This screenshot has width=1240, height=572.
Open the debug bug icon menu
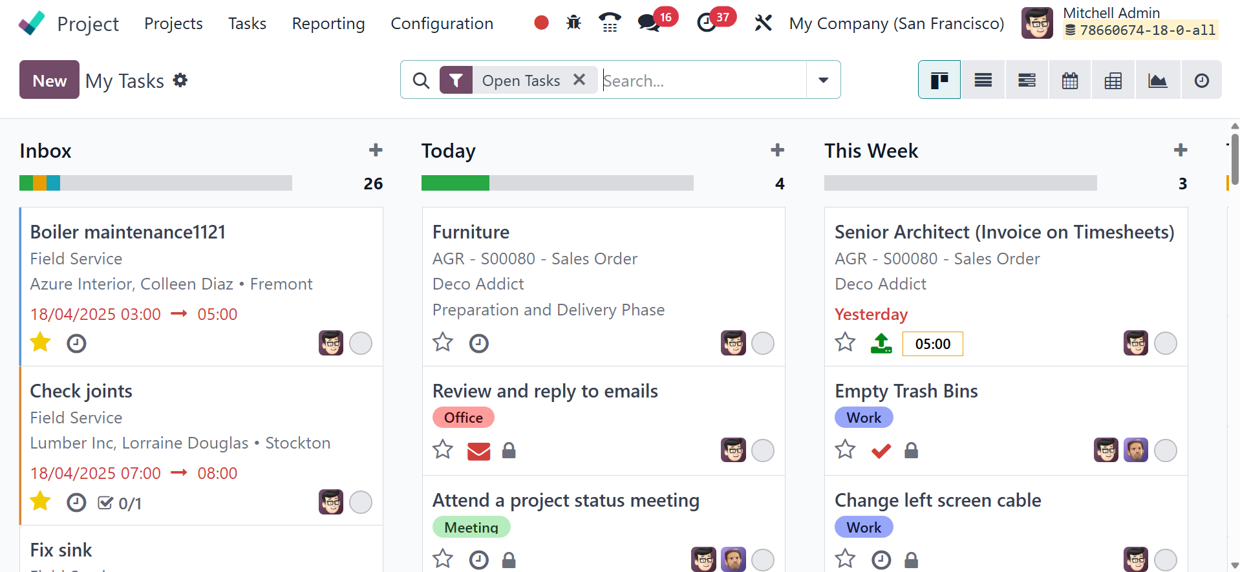tap(573, 23)
